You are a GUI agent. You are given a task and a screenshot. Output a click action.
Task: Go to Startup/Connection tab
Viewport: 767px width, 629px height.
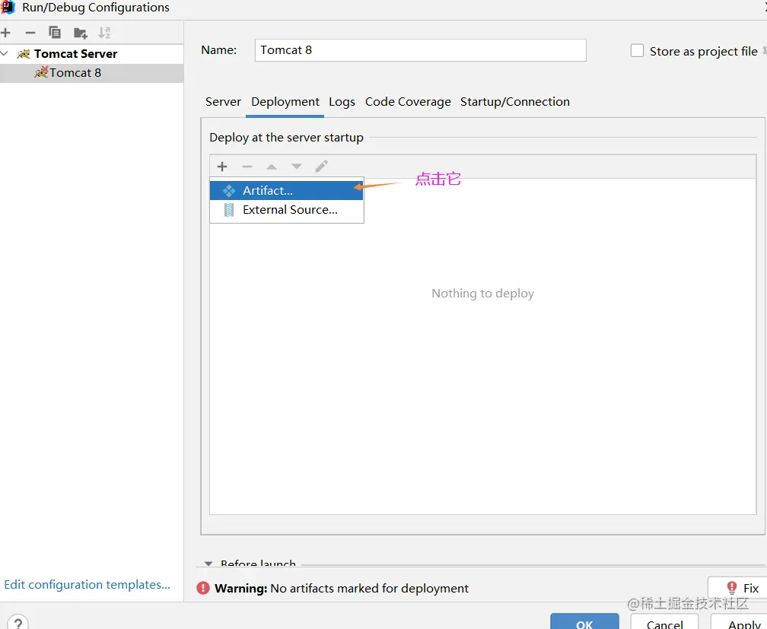pyautogui.click(x=514, y=102)
